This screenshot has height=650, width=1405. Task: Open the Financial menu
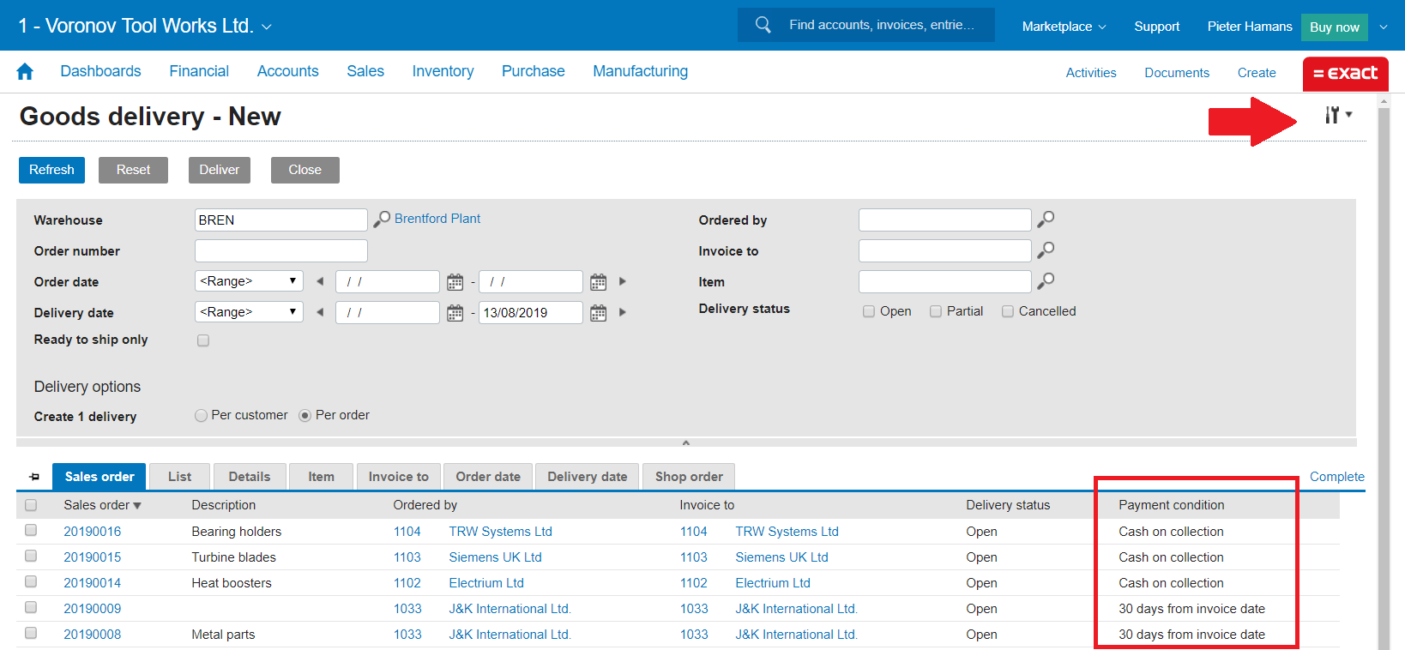(199, 71)
